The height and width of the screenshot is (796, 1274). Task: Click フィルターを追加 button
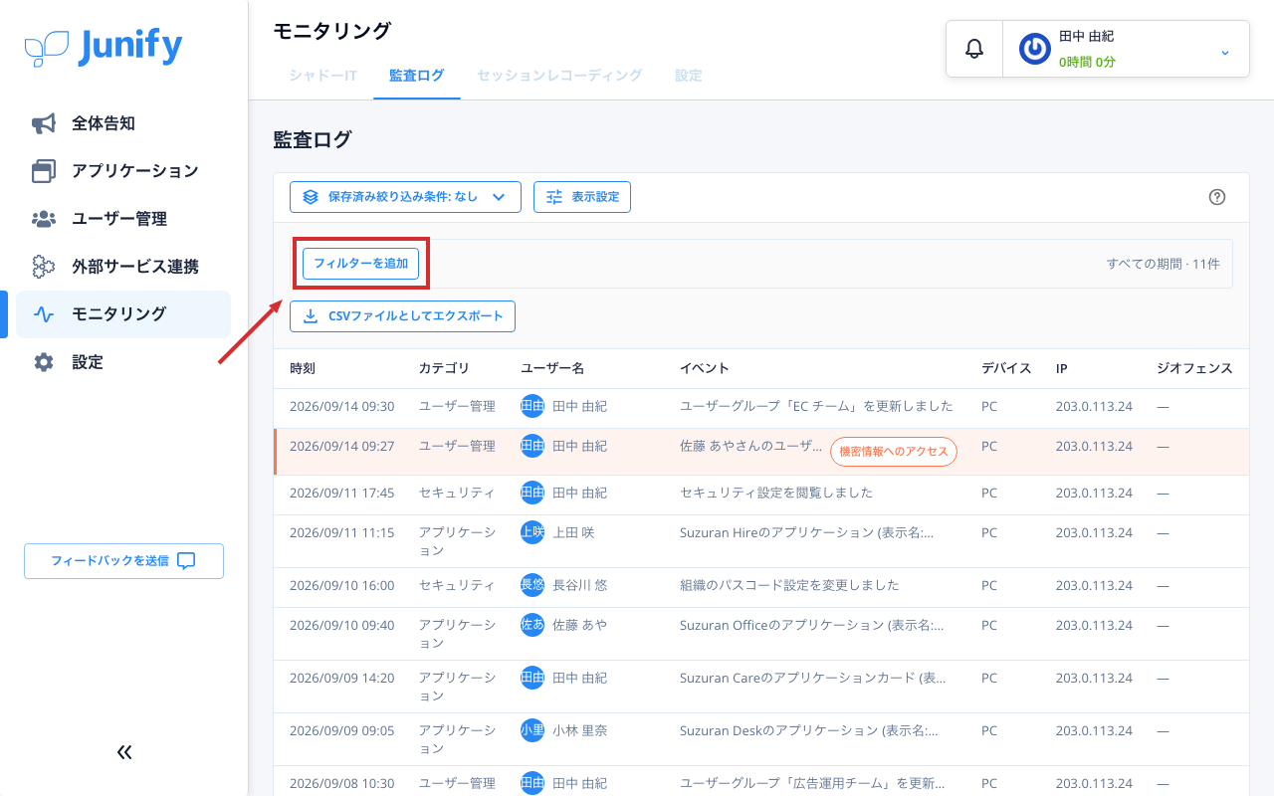(x=360, y=264)
